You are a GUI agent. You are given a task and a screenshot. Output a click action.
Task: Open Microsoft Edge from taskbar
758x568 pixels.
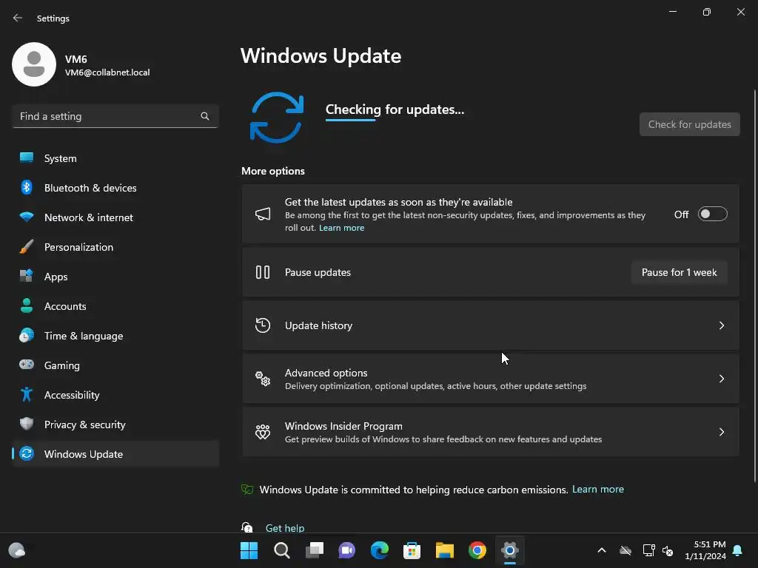pyautogui.click(x=380, y=550)
